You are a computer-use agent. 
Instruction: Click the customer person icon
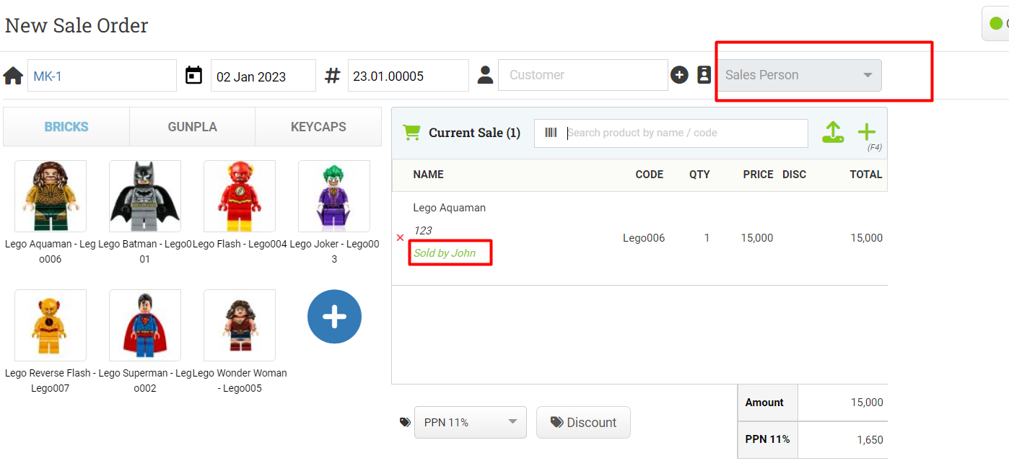coord(485,75)
